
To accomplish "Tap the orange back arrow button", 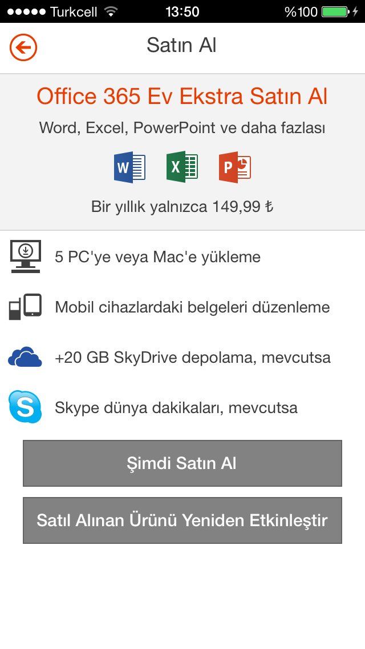I will 23,47.
